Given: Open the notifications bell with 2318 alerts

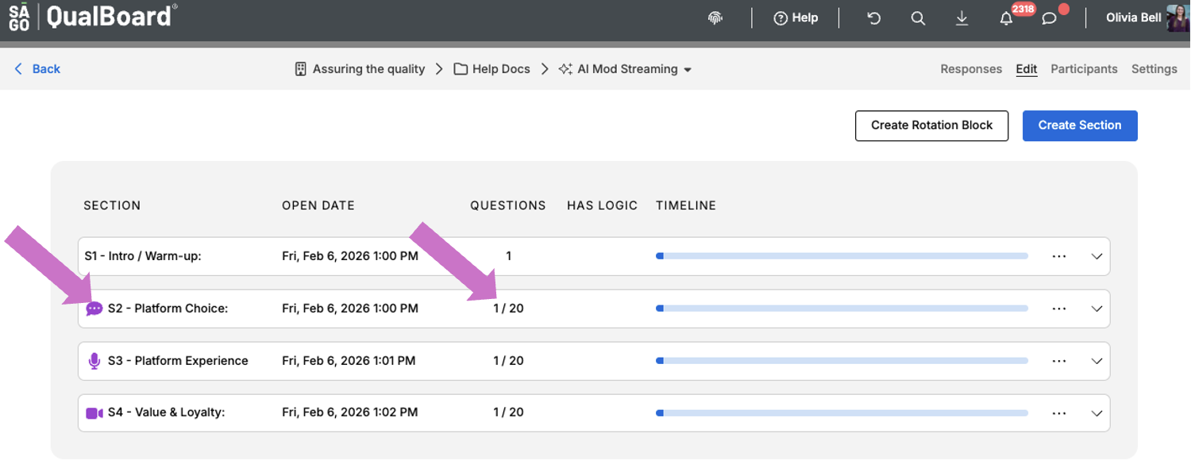Looking at the screenshot, I should 1005,17.
